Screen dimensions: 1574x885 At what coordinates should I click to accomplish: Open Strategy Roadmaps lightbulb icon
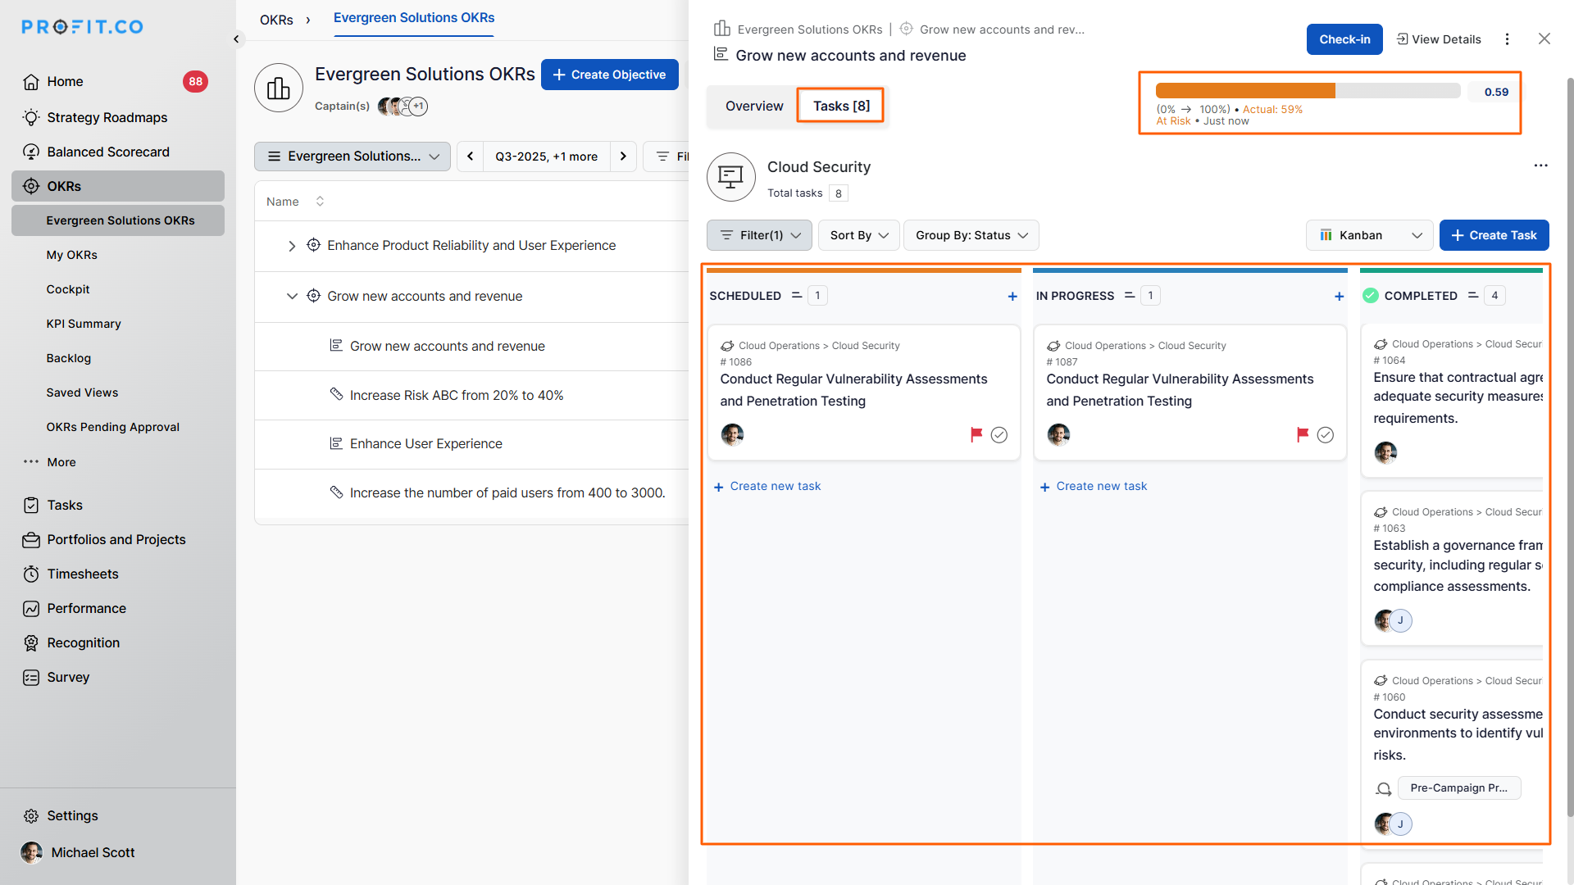[x=31, y=117]
